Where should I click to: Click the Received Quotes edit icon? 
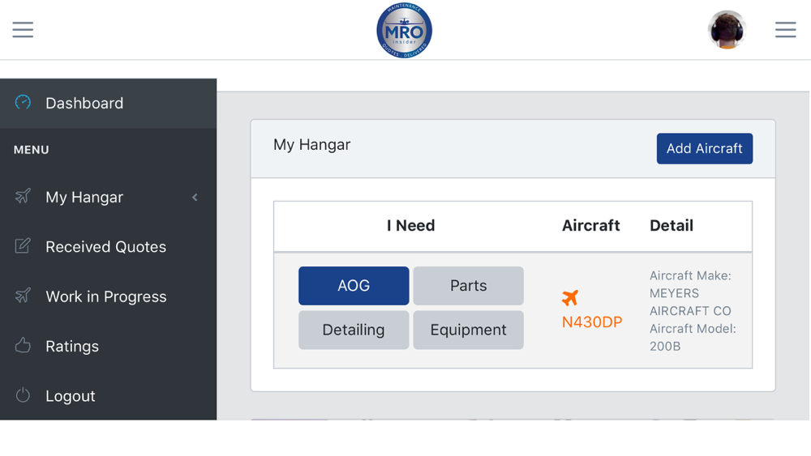click(x=23, y=245)
